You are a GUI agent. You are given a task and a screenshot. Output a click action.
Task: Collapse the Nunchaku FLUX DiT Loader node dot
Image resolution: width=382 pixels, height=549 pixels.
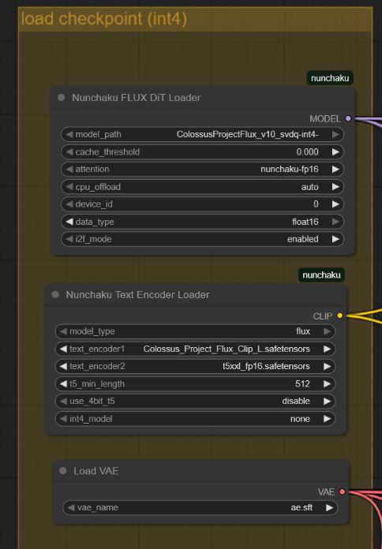coord(62,97)
